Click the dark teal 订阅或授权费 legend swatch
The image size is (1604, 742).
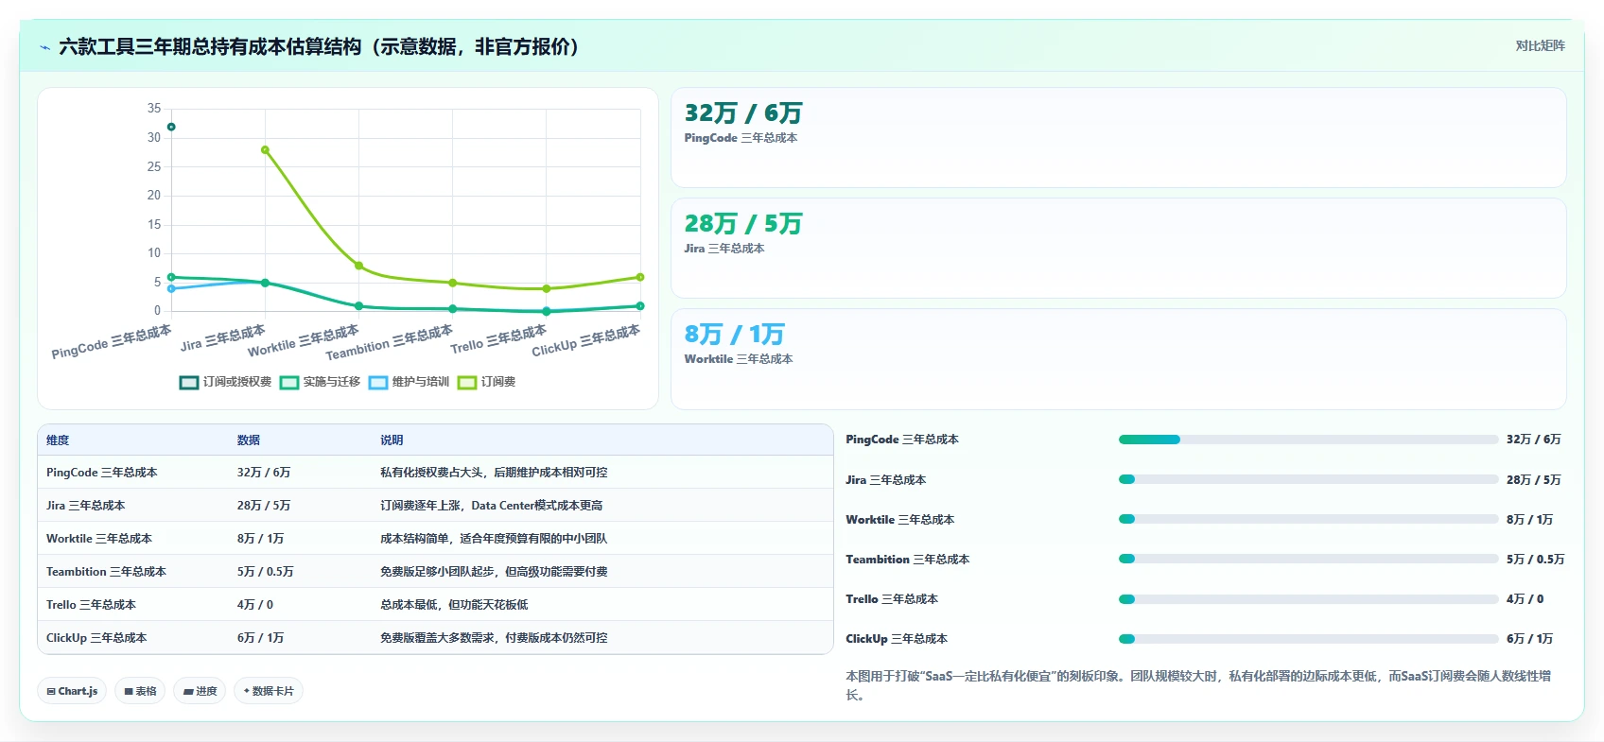point(189,382)
